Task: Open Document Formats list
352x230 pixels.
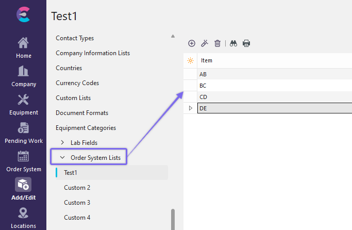Action: [x=82, y=113]
